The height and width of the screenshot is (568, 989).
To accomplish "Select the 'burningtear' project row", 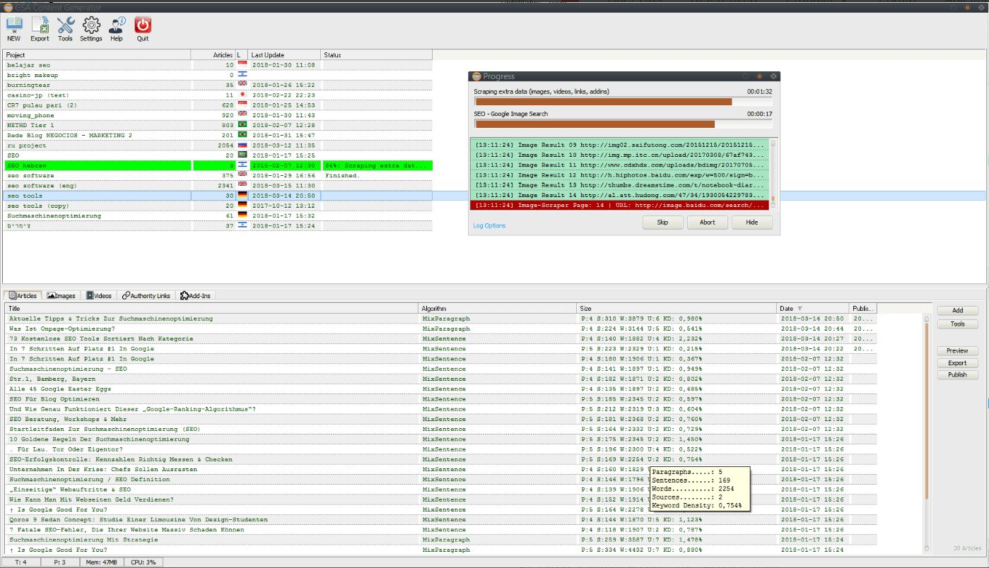I will point(218,85).
